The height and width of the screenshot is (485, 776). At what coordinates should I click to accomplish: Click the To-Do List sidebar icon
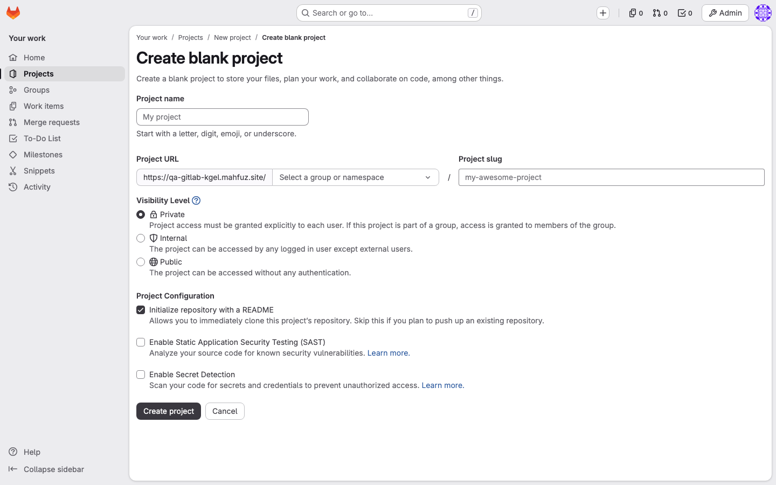tap(13, 138)
